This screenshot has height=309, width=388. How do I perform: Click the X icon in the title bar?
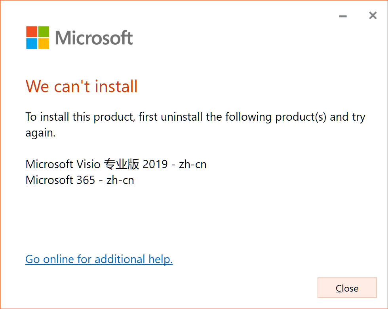(x=373, y=15)
